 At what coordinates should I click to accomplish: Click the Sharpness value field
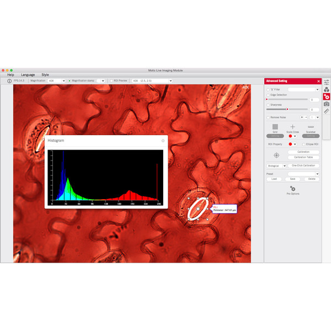pos(314,110)
